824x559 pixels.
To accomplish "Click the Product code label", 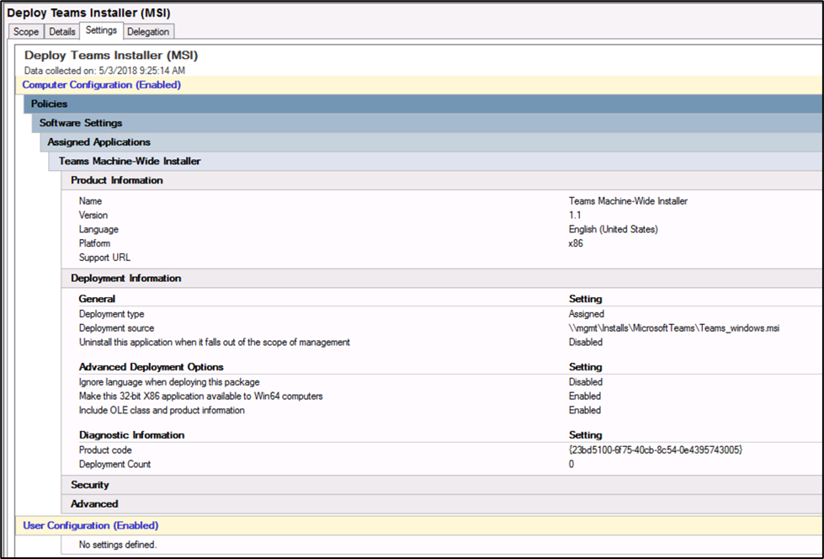I will 105,450.
